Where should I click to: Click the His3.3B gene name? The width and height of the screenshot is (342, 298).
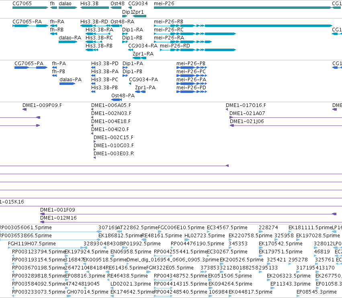(89, 4)
